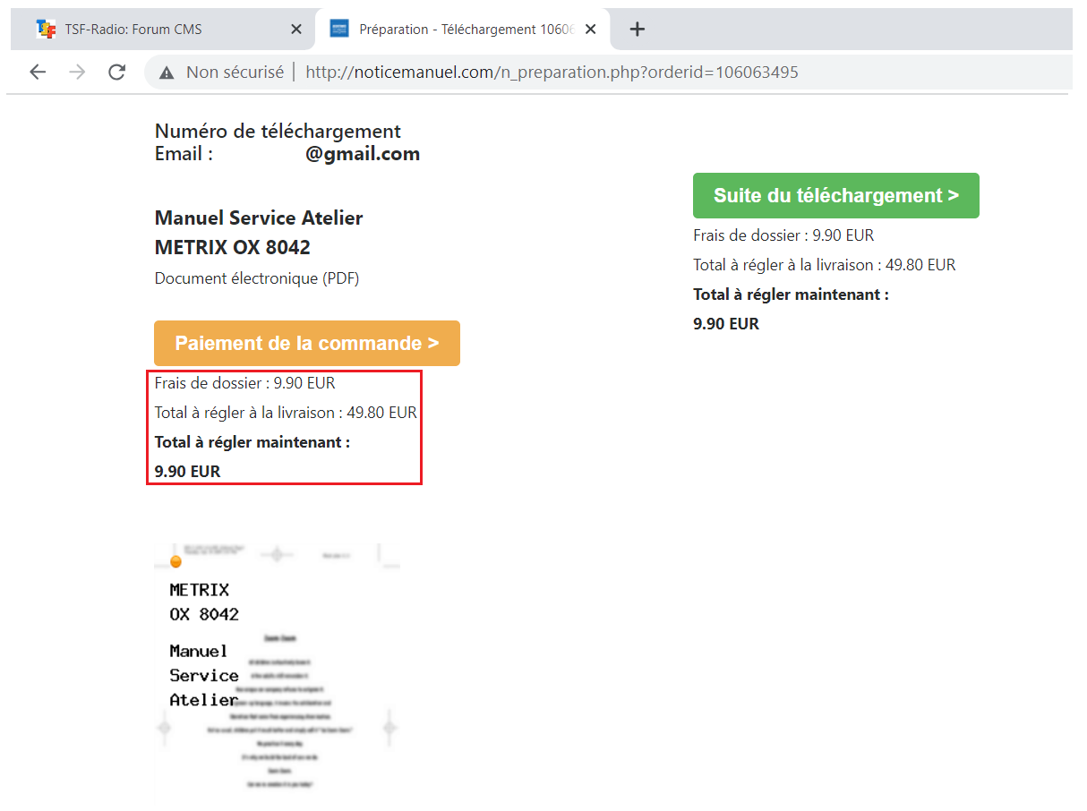1087x811 pixels.
Task: Click the green Suite du téléchargement button
Action: (x=836, y=196)
